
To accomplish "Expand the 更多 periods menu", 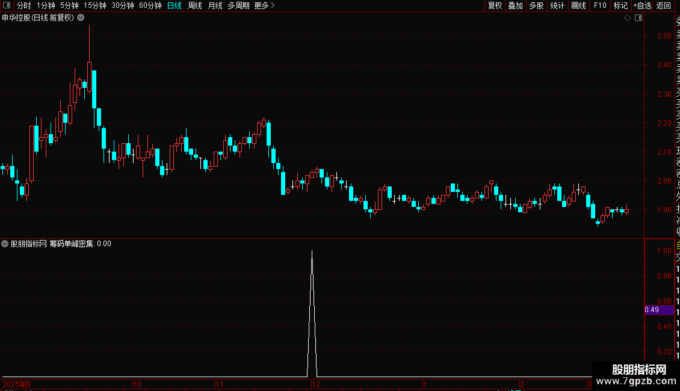I will [x=264, y=5].
